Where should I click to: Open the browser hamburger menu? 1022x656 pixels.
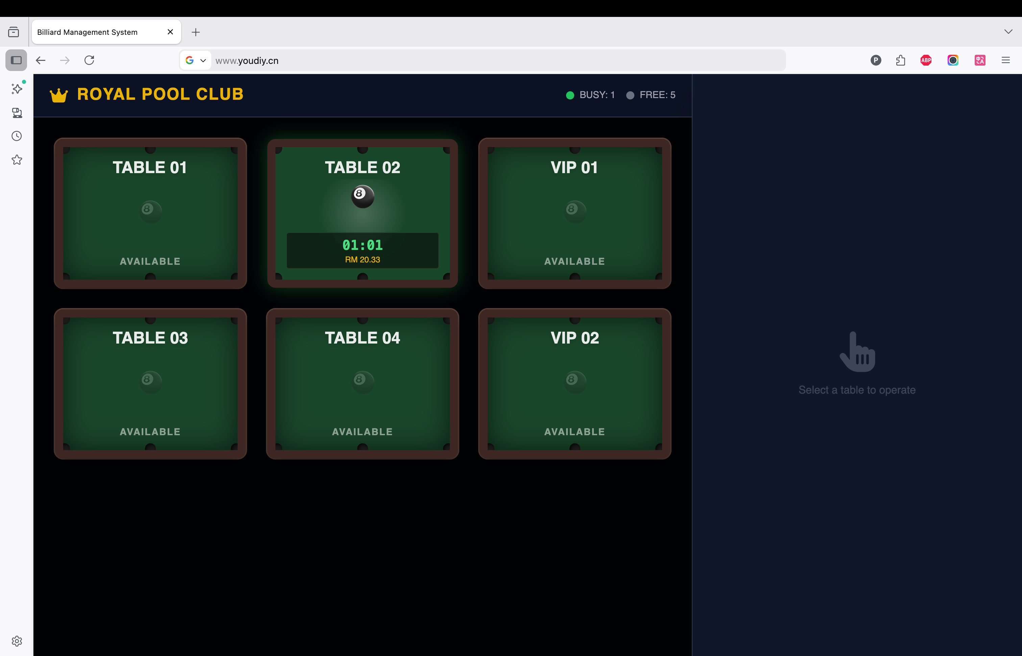(x=1005, y=60)
